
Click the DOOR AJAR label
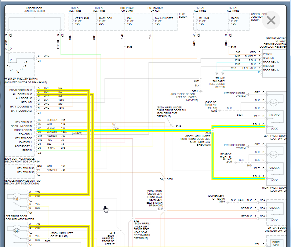[276, 243]
